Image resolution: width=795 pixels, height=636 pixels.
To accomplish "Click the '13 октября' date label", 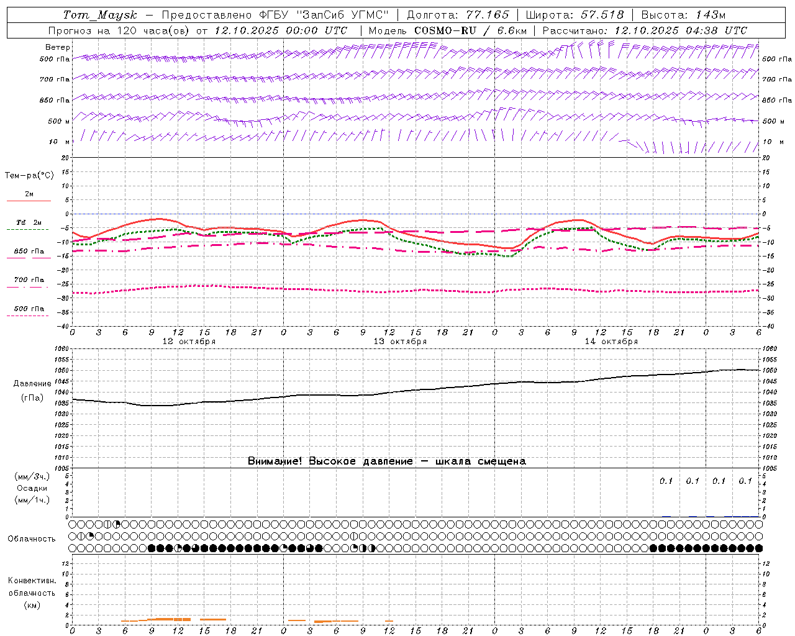I will click(x=400, y=341).
